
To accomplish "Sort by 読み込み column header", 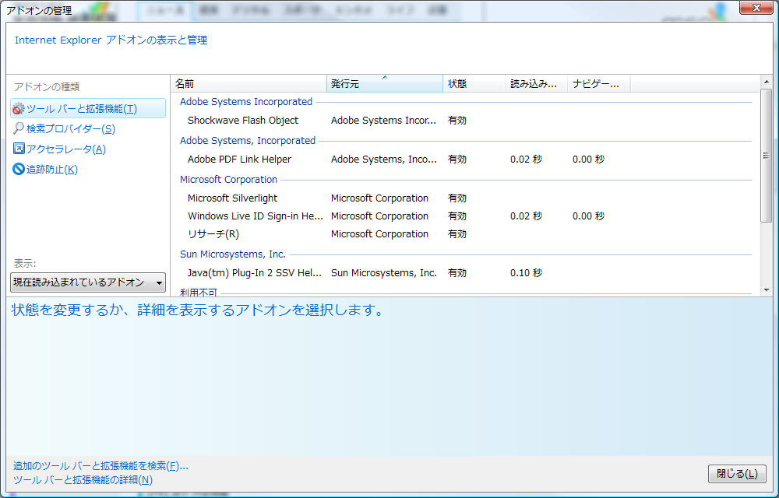I will pos(537,84).
